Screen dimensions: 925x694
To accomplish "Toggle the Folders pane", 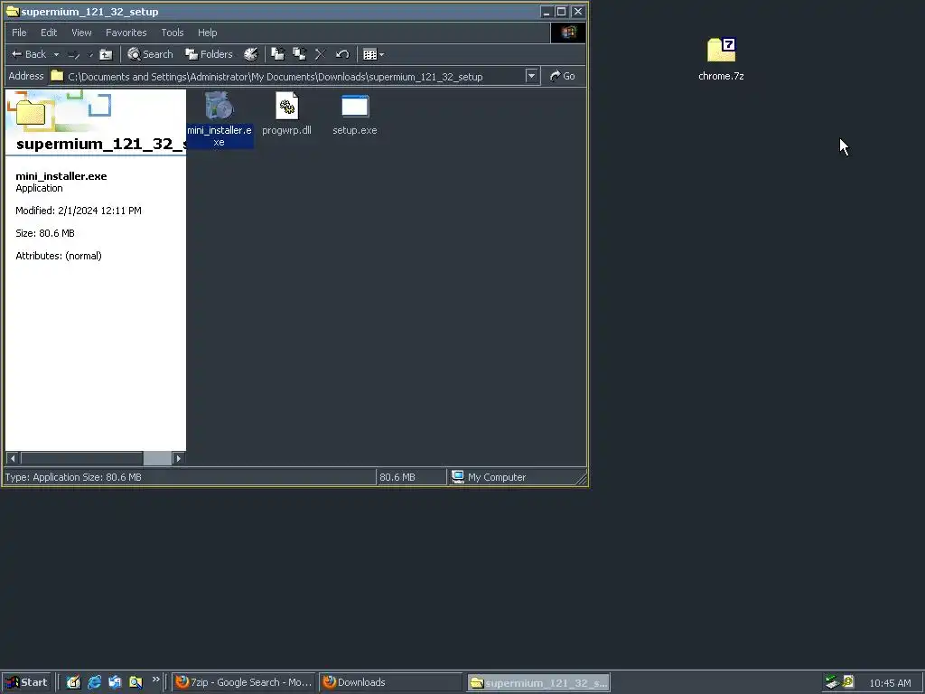I will (x=209, y=54).
